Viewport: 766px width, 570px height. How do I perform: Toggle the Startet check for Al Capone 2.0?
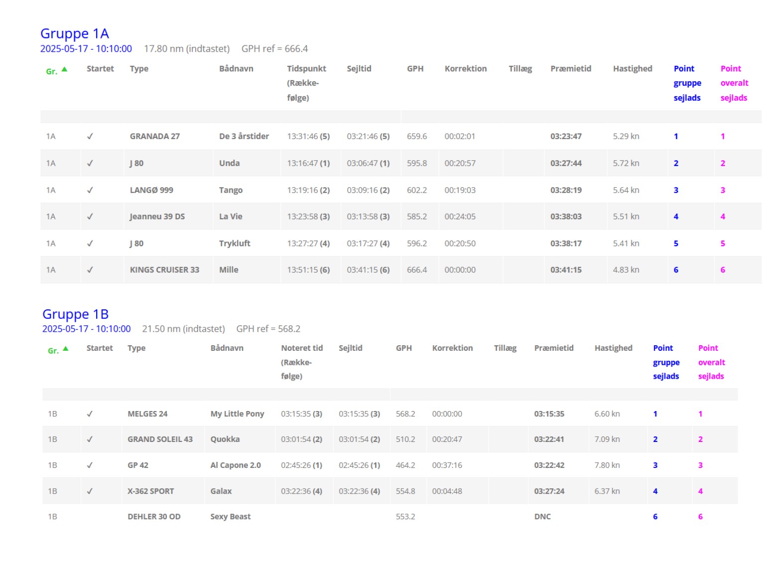pos(90,465)
